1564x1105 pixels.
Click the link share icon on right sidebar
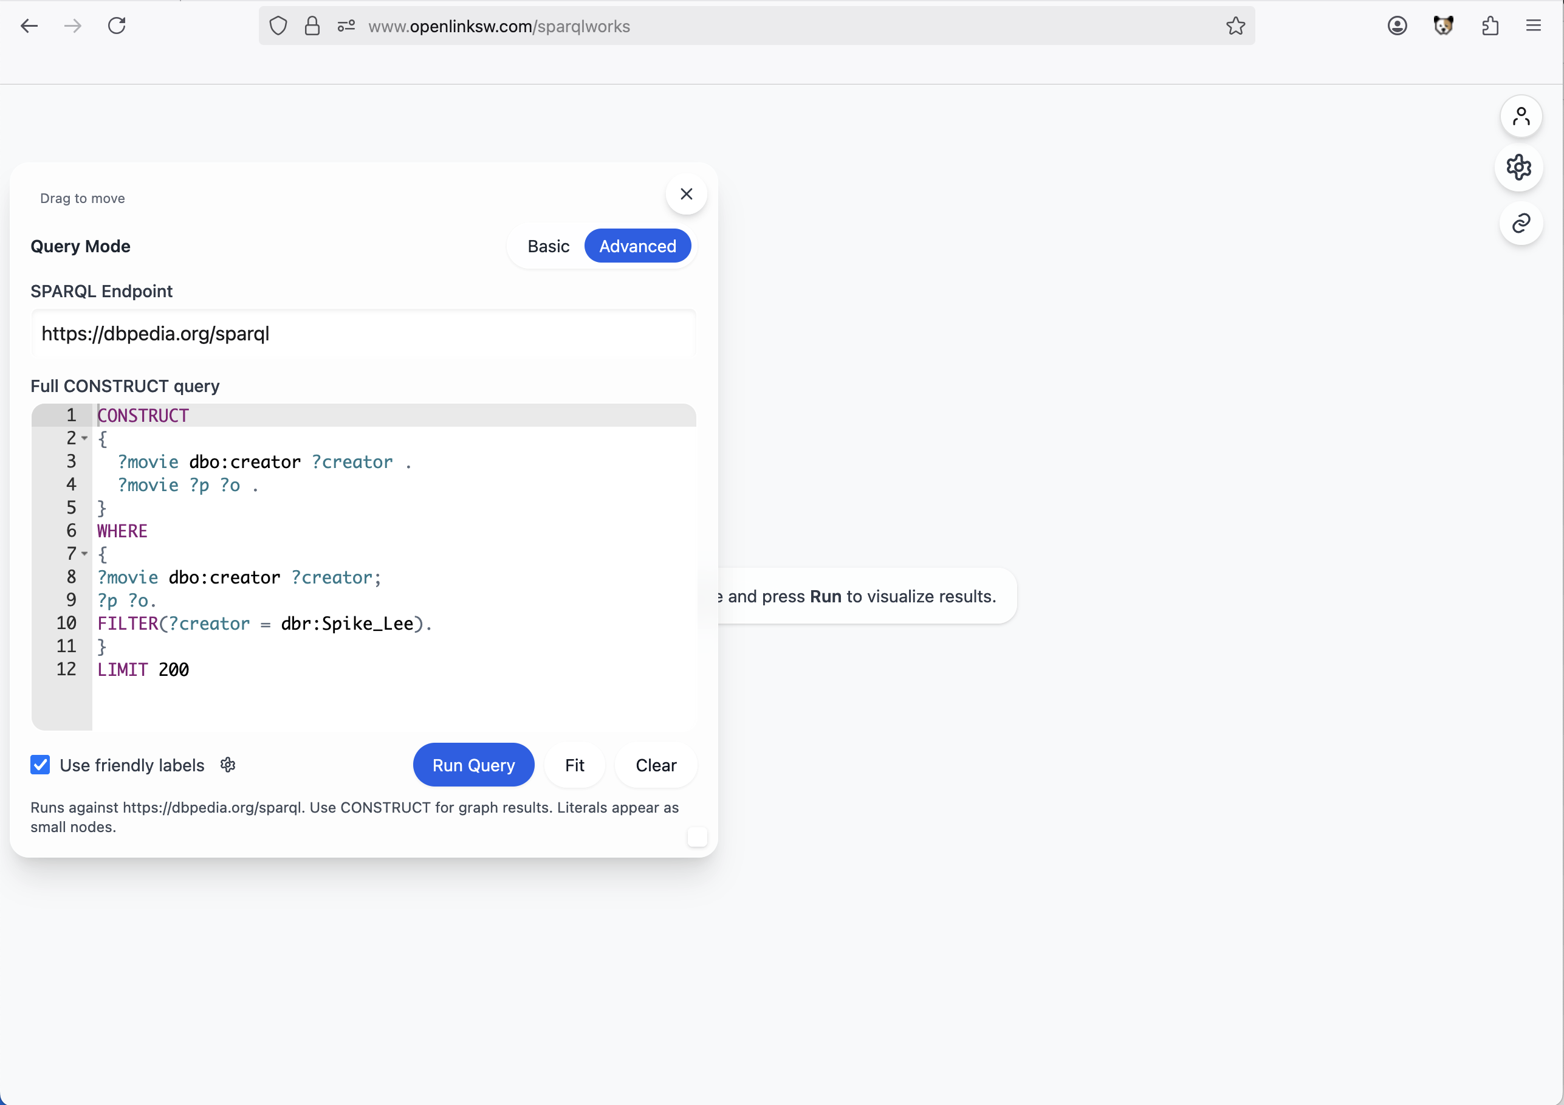tap(1520, 224)
